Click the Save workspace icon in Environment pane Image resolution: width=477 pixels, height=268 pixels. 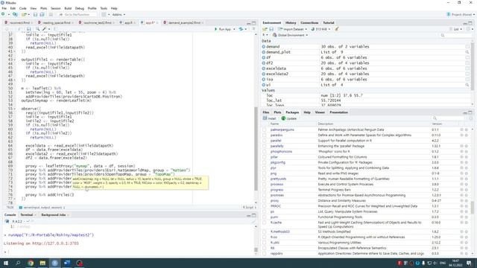[x=271, y=29]
